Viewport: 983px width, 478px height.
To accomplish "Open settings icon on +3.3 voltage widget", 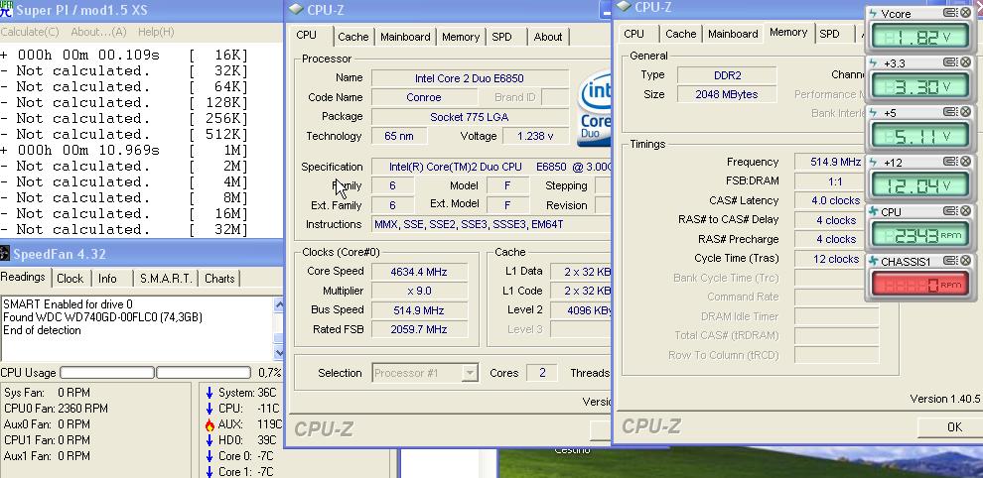I will pos(951,62).
